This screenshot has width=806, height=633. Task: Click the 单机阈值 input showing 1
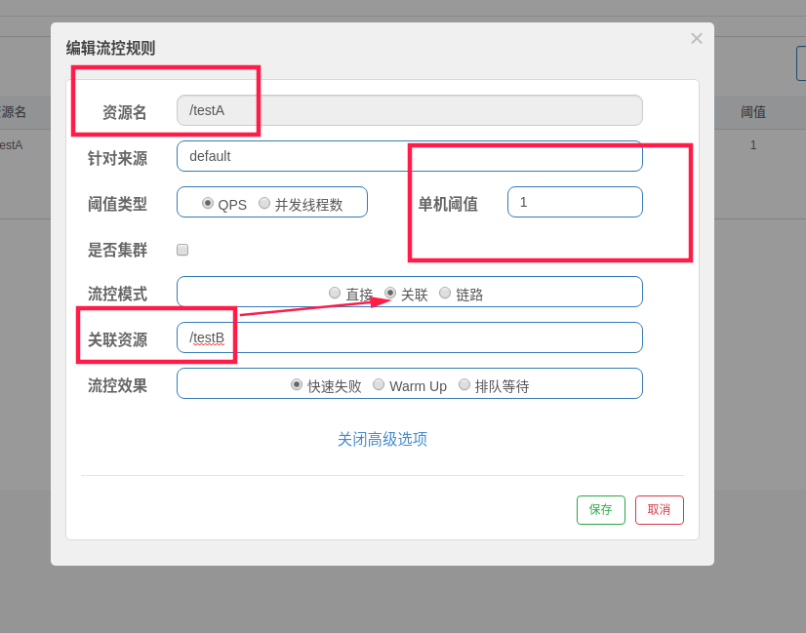click(574, 202)
